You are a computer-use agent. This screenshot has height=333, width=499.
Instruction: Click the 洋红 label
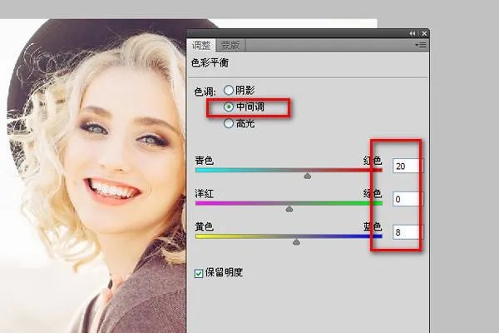coord(204,193)
